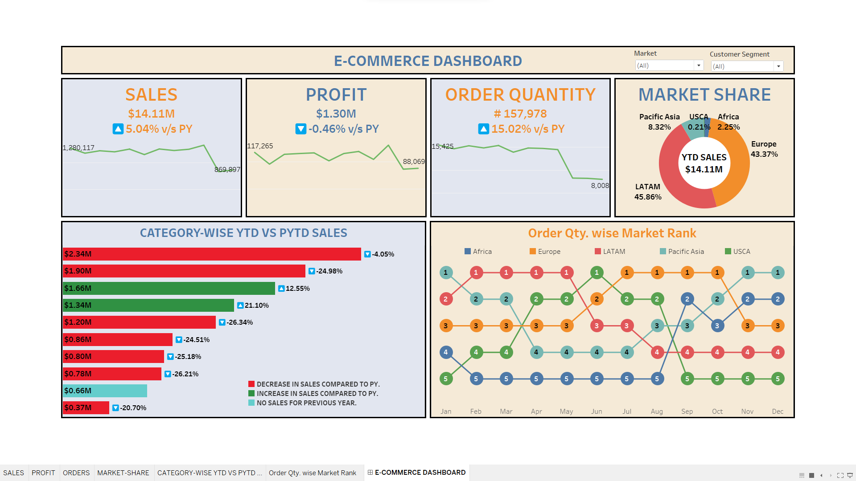Switch to the PROFIT sheet tab
This screenshot has width=856, height=481.
tap(43, 472)
